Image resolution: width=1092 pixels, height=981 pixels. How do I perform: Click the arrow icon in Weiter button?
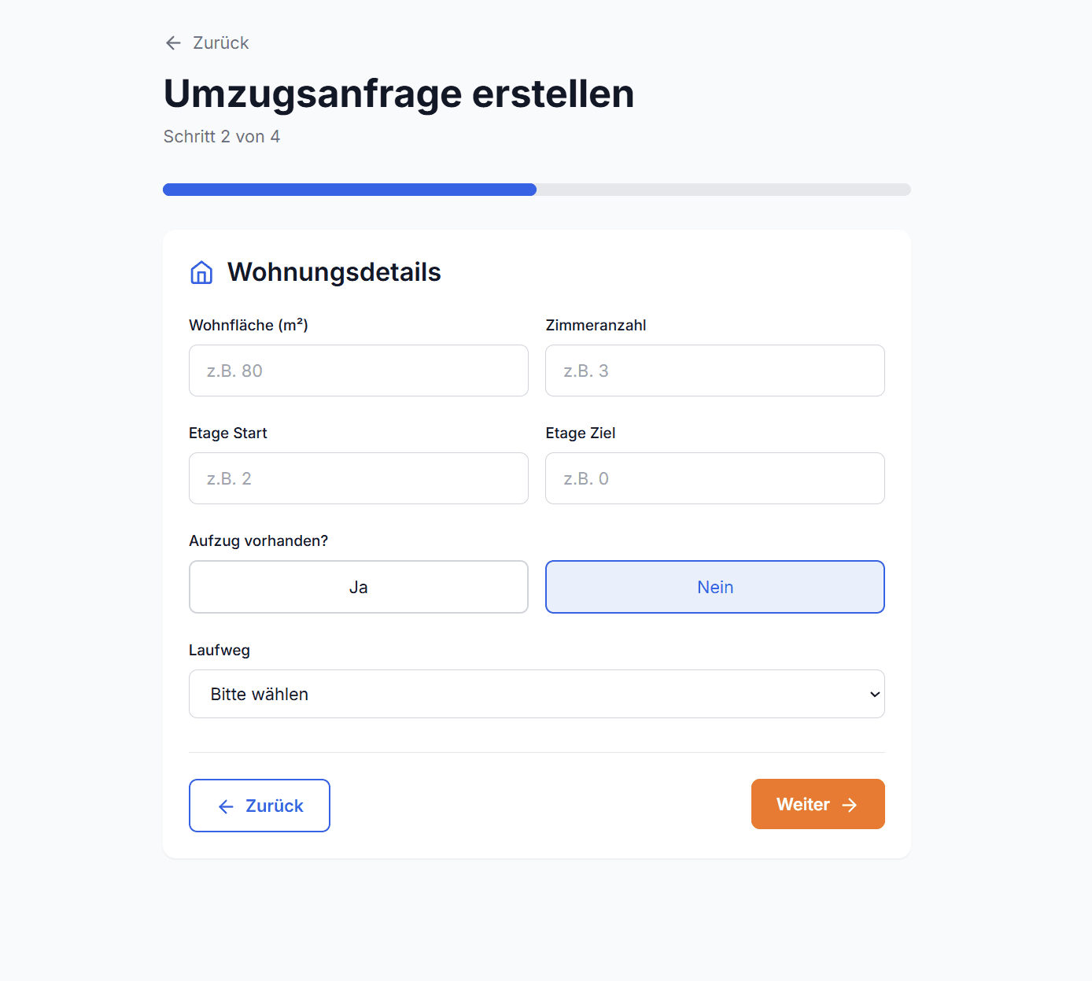coord(850,805)
